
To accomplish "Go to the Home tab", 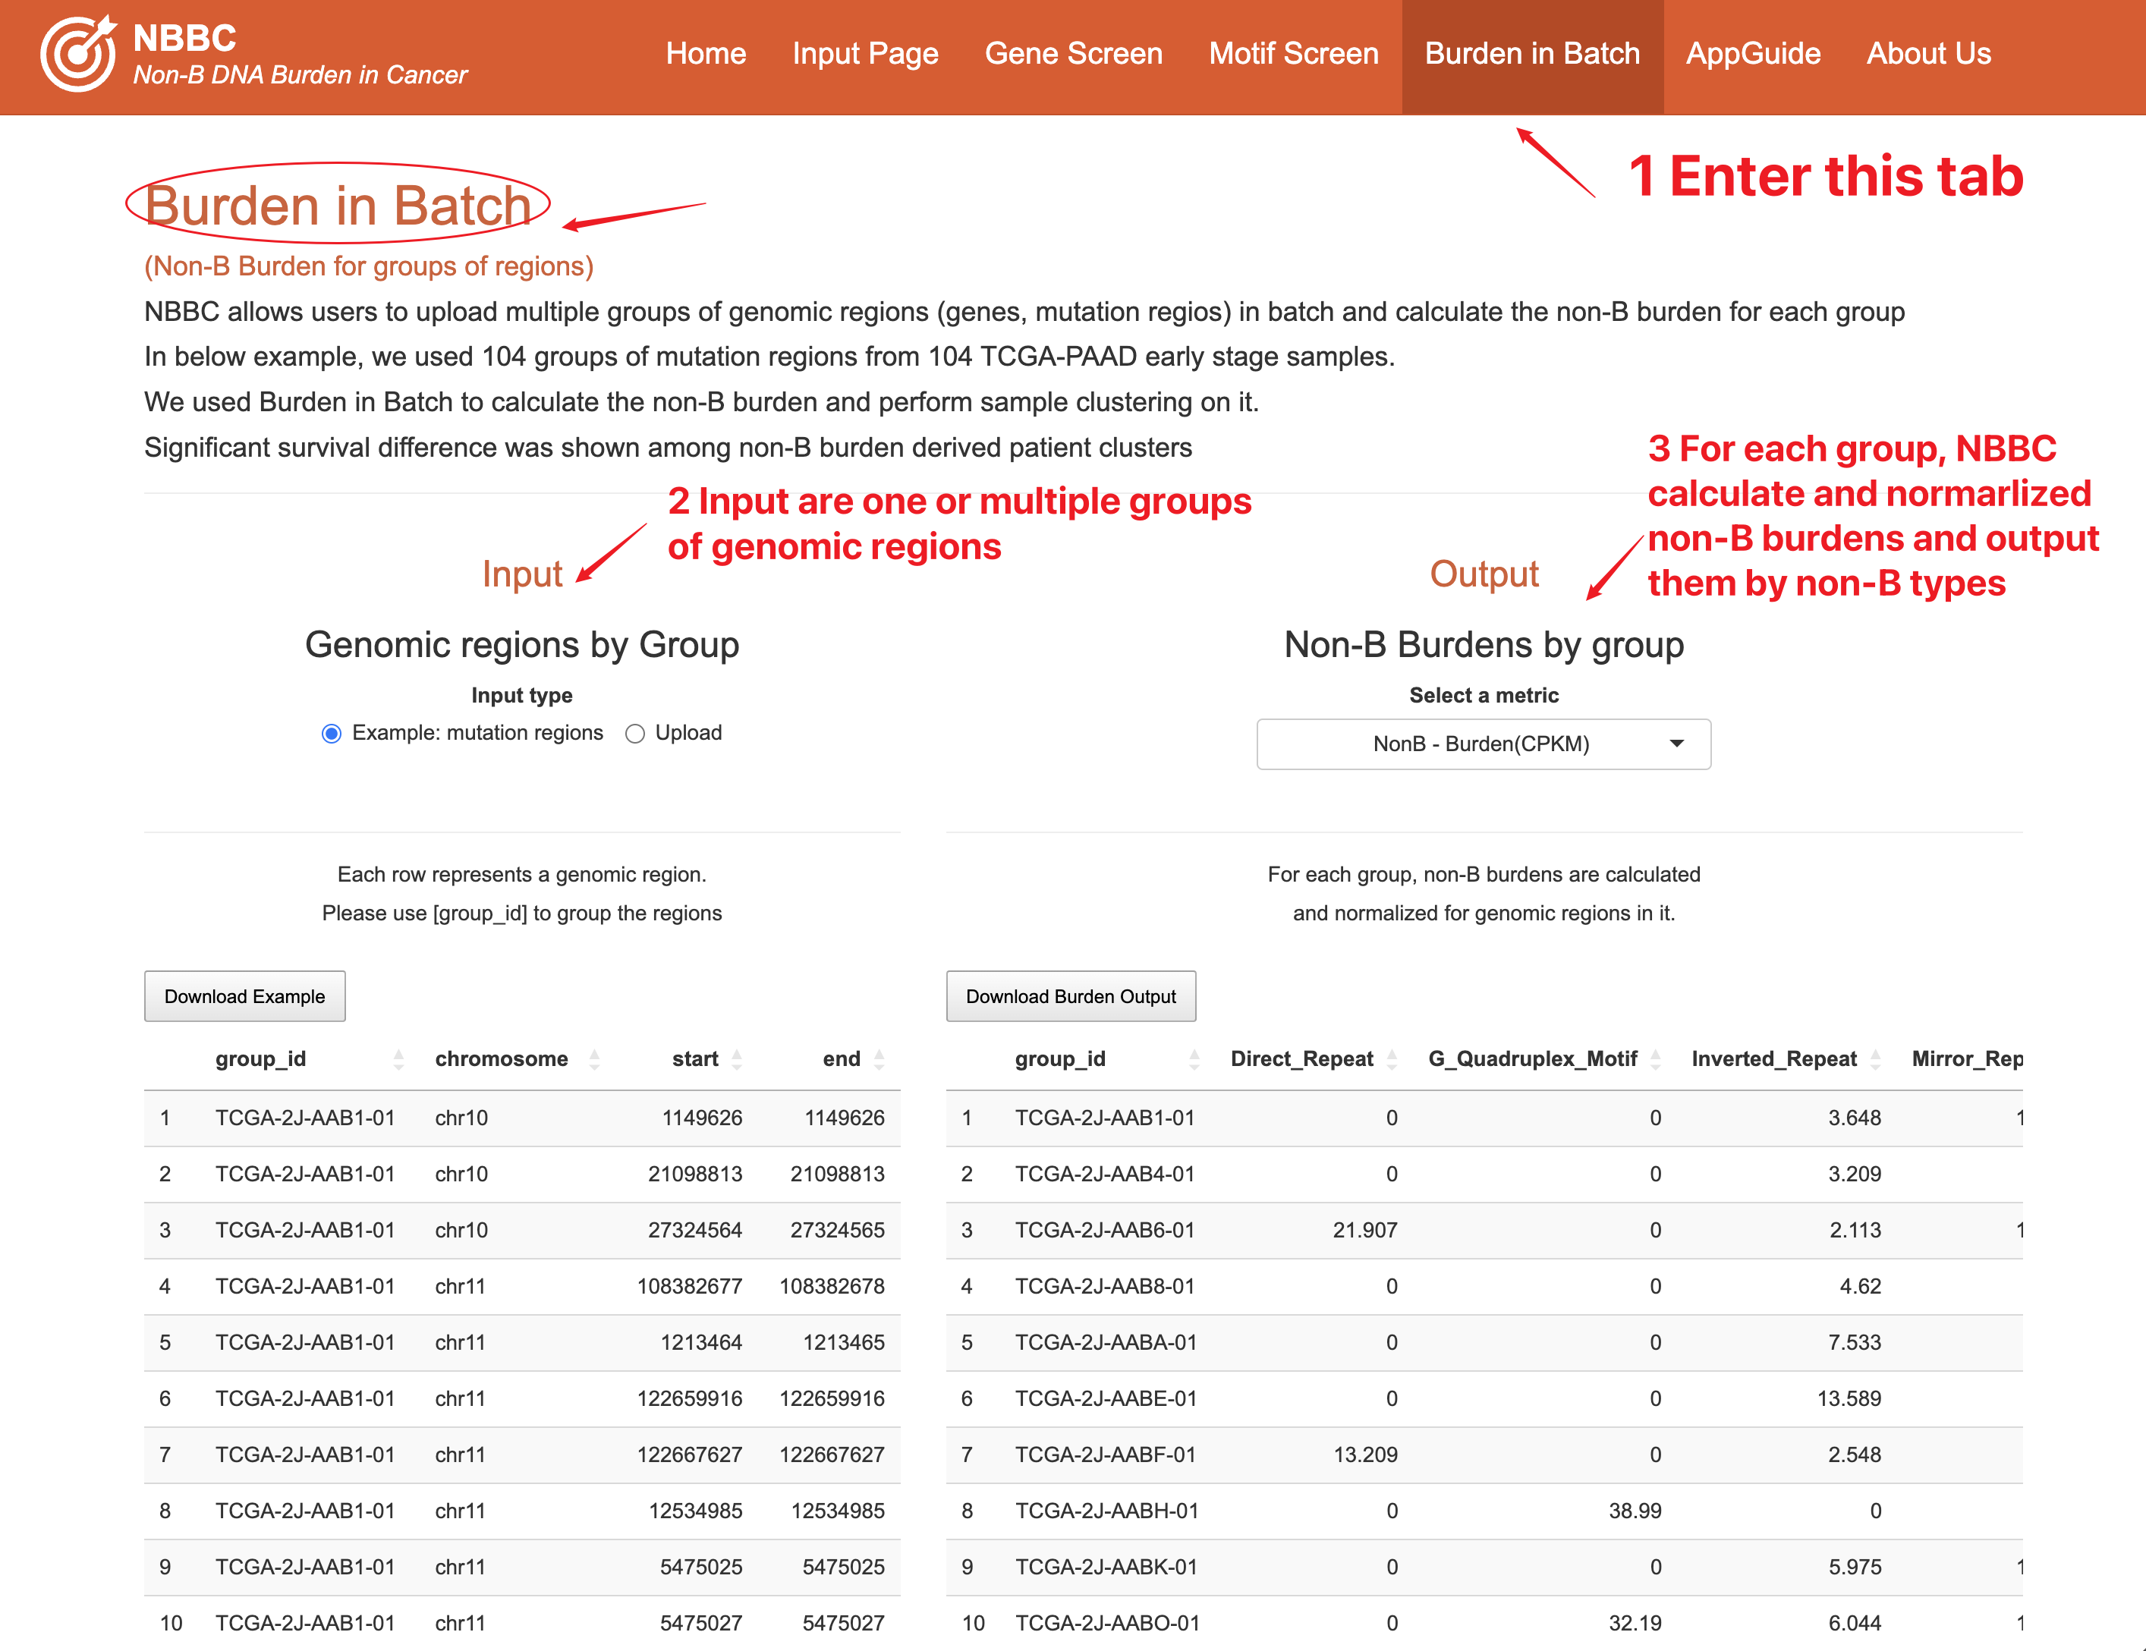I will point(706,54).
